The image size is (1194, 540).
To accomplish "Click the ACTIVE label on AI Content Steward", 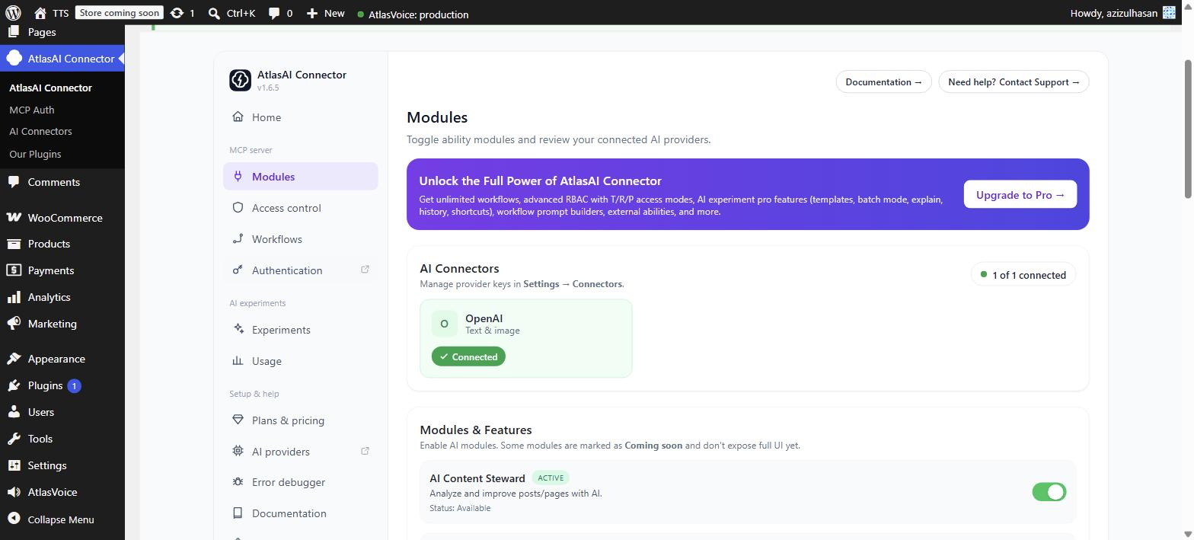I will click(x=551, y=478).
